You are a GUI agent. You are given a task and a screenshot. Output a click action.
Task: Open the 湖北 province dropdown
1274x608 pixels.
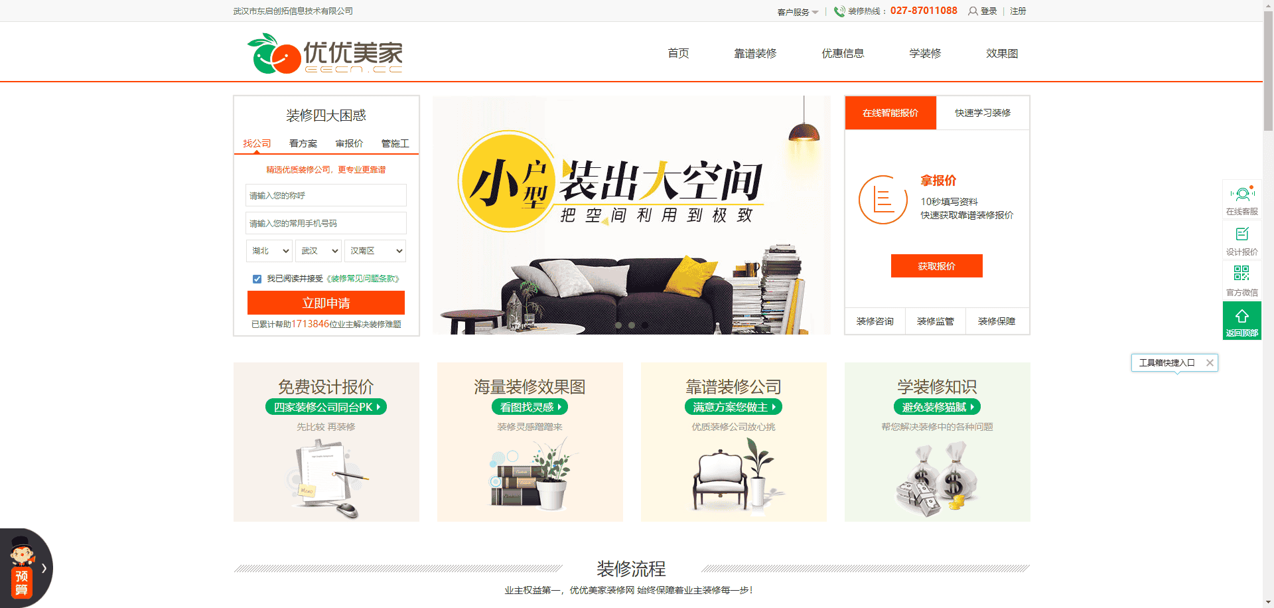269,251
